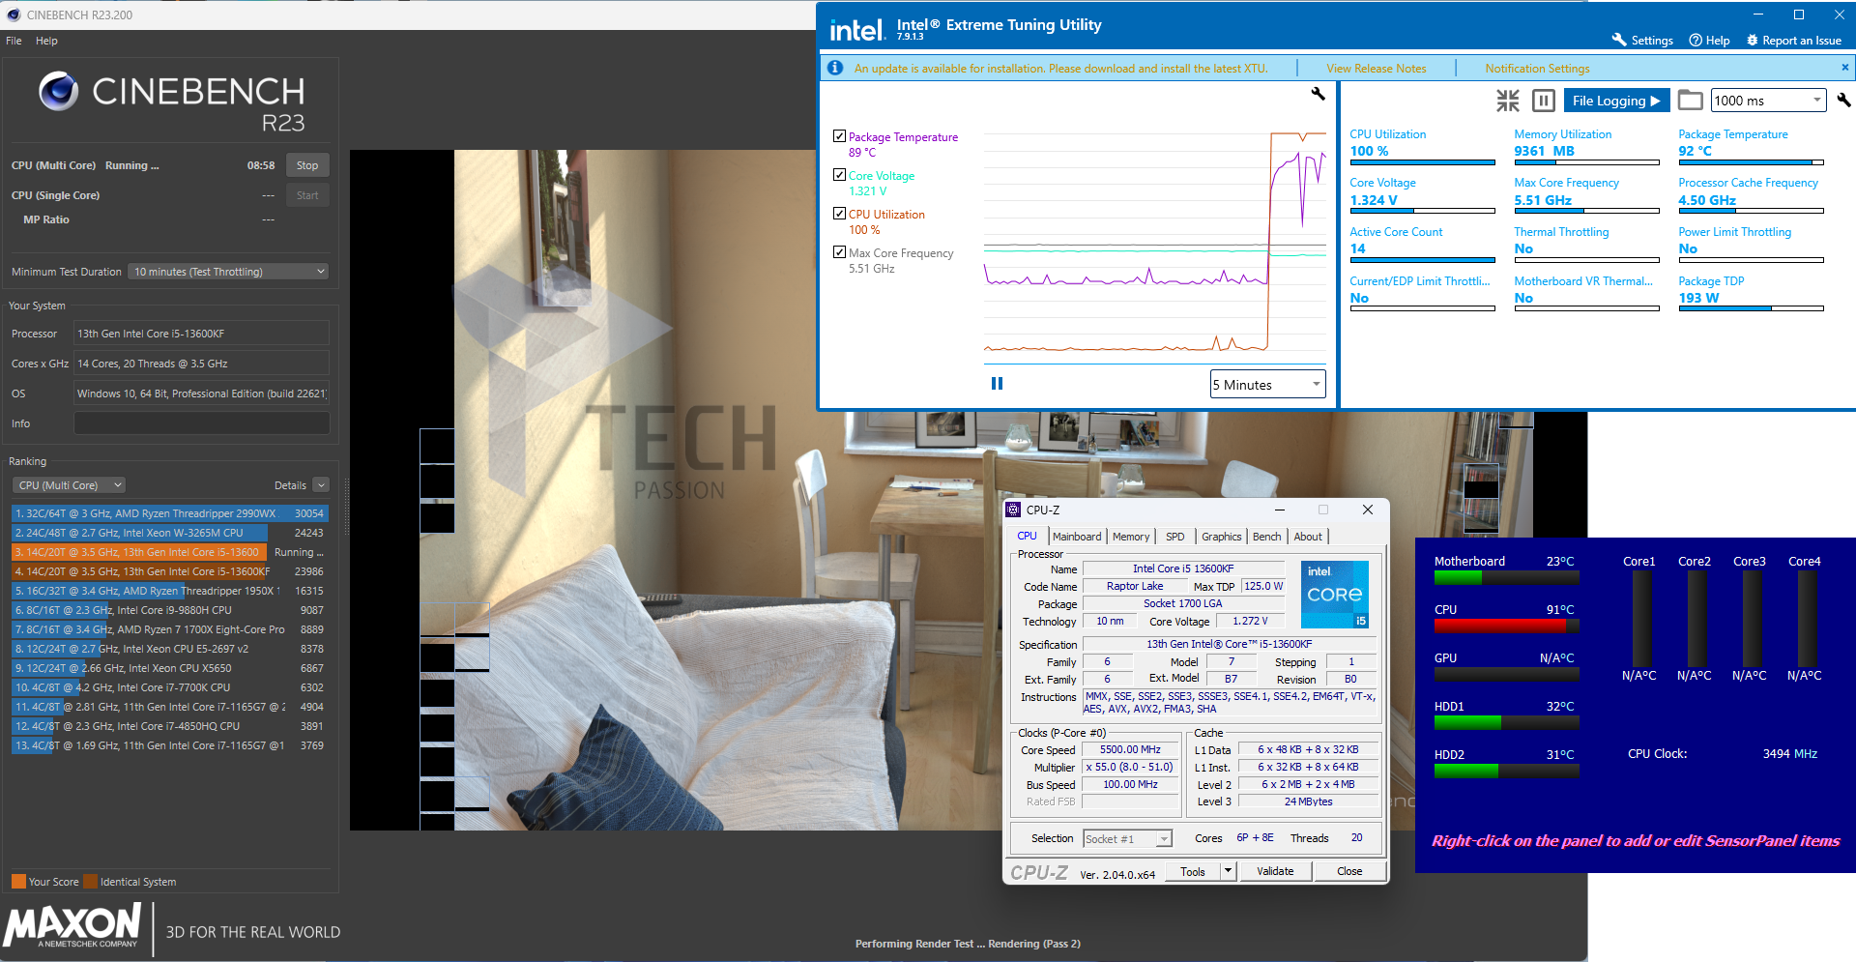Image resolution: width=1856 pixels, height=962 pixels.
Task: Switch to the Mainboard tab in CPU-Z
Action: coord(1076,537)
